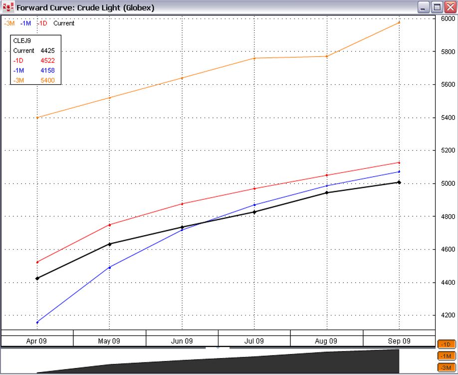The image size is (458, 375).
Task: Click the blue -1M point at Apr 09
Action: click(x=37, y=323)
